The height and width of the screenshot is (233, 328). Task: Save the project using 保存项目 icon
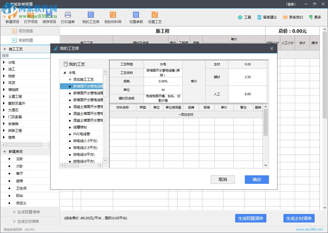[x=49, y=17]
